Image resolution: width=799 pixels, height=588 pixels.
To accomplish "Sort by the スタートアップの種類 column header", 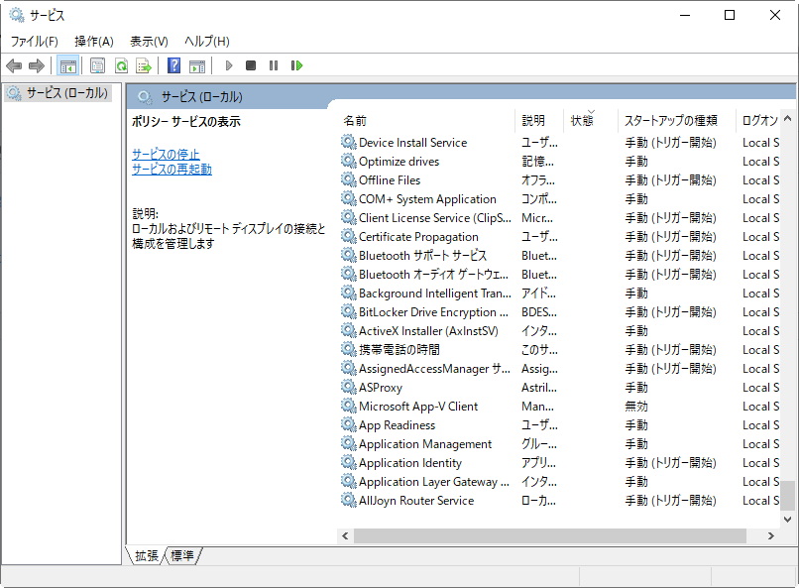I will 670,120.
